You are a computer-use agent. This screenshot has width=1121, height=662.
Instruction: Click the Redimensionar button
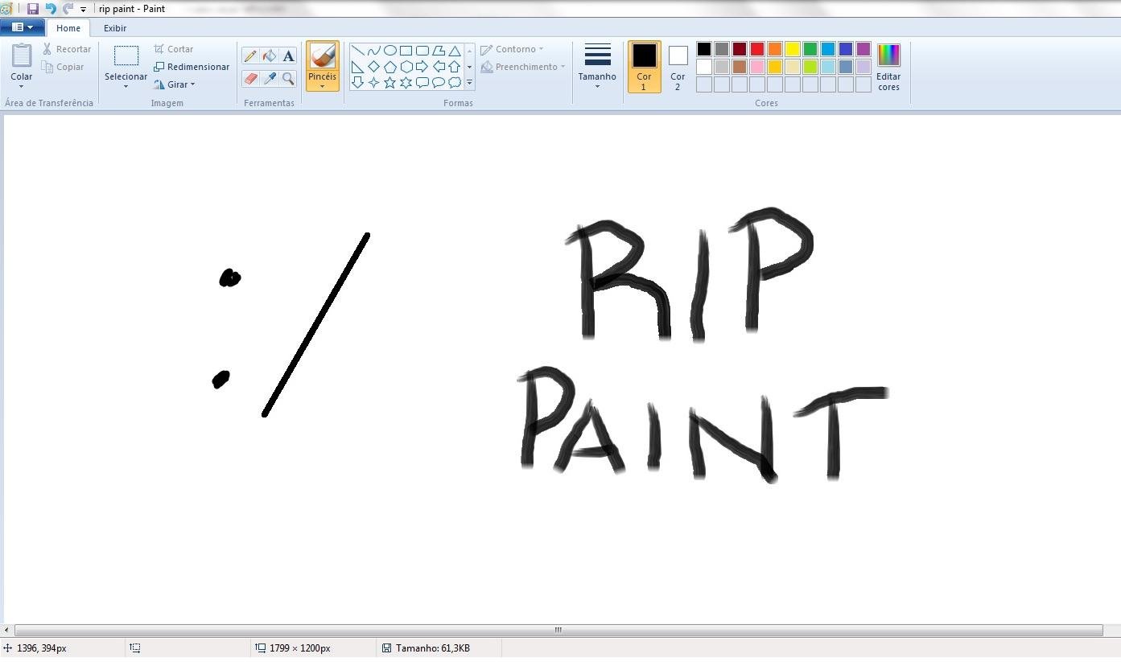[x=192, y=67]
